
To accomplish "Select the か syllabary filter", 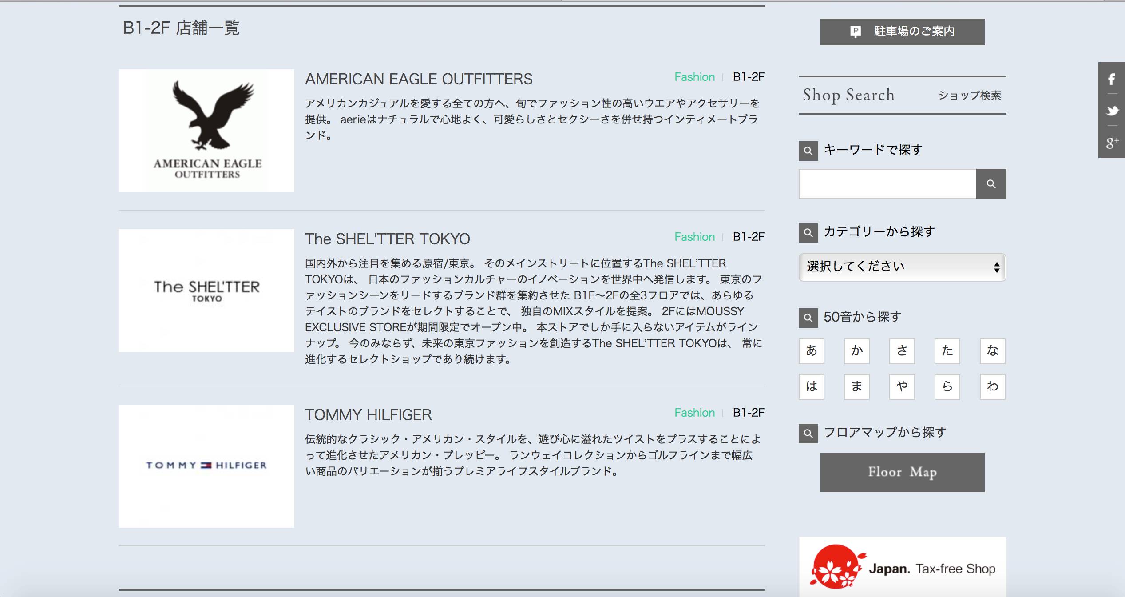I will point(856,351).
